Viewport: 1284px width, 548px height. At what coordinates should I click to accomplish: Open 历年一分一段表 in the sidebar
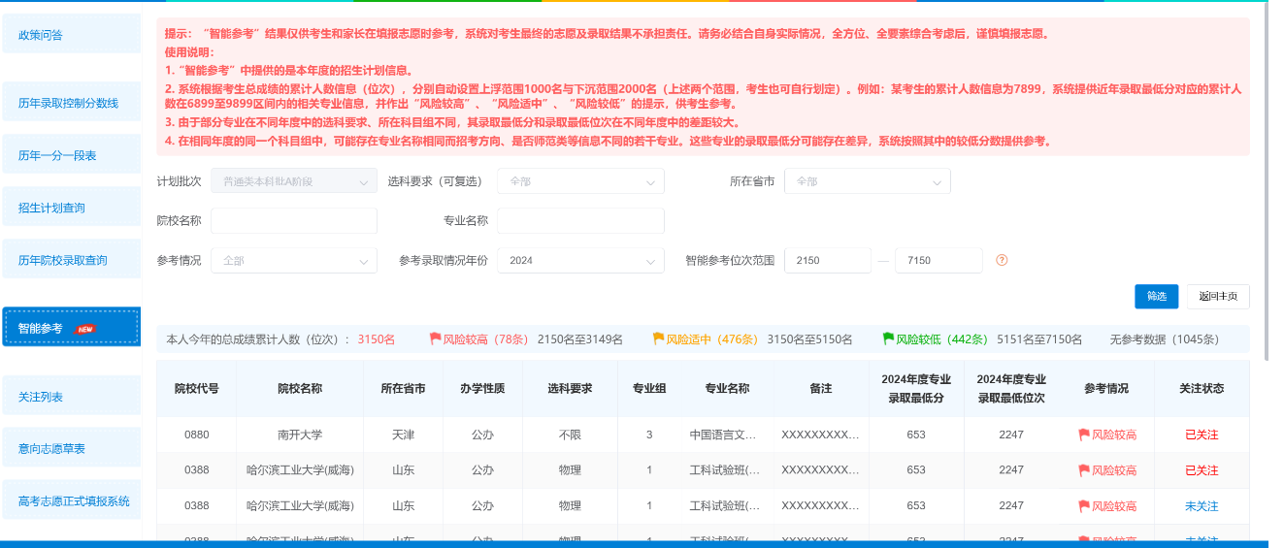pyautogui.click(x=72, y=154)
